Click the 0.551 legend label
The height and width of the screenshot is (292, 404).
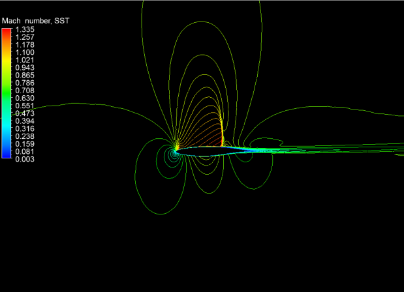(23, 106)
